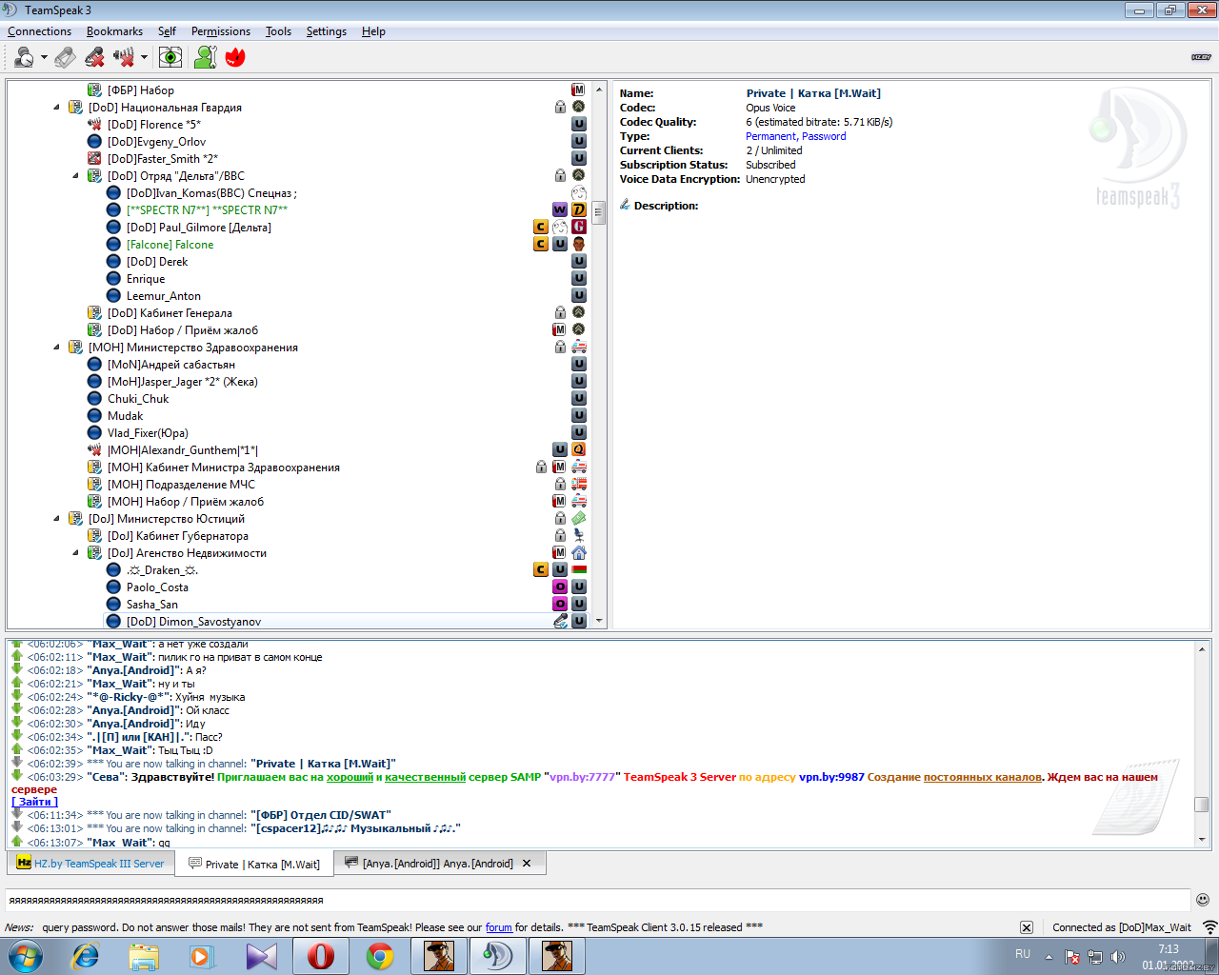The height and width of the screenshot is (975, 1219).
Task: Open the Permissions menu
Action: [x=221, y=31]
